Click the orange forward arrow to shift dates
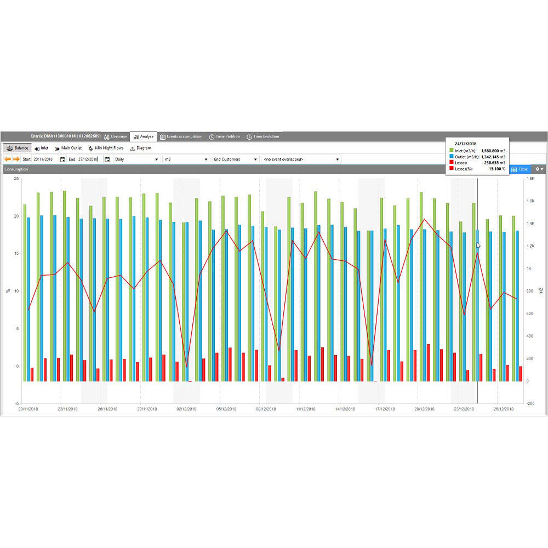Screen dimensions: 548x548 click(x=16, y=159)
